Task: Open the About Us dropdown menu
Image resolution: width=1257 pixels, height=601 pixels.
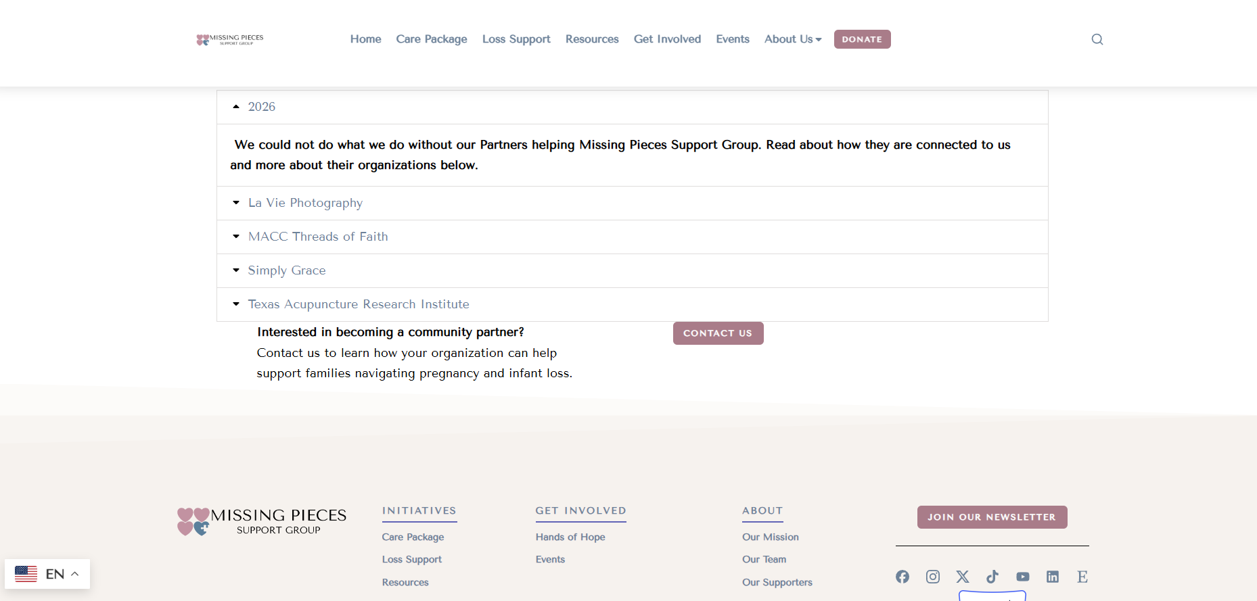Action: coord(792,39)
